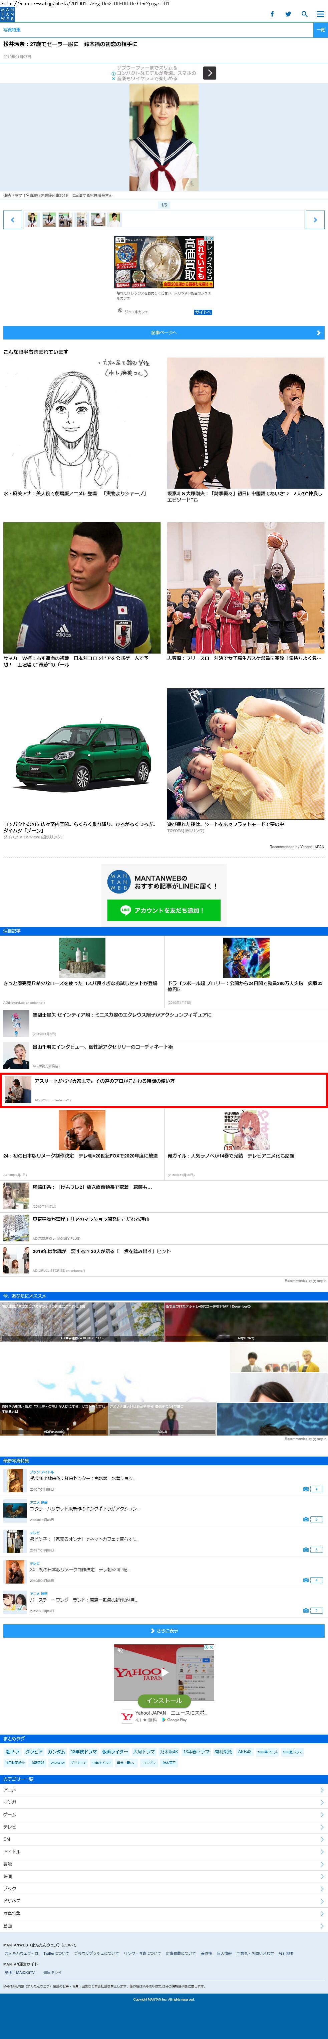Open アスリートから写真家まで article
328x2039 pixels.
(x=163, y=1090)
